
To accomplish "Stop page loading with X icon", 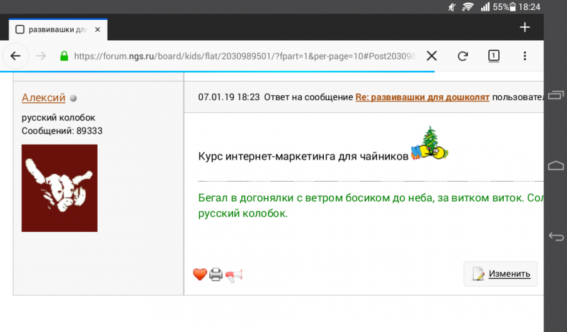I will click(432, 56).
